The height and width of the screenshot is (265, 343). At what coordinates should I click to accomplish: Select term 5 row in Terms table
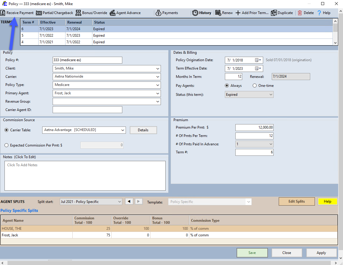(x=176, y=35)
